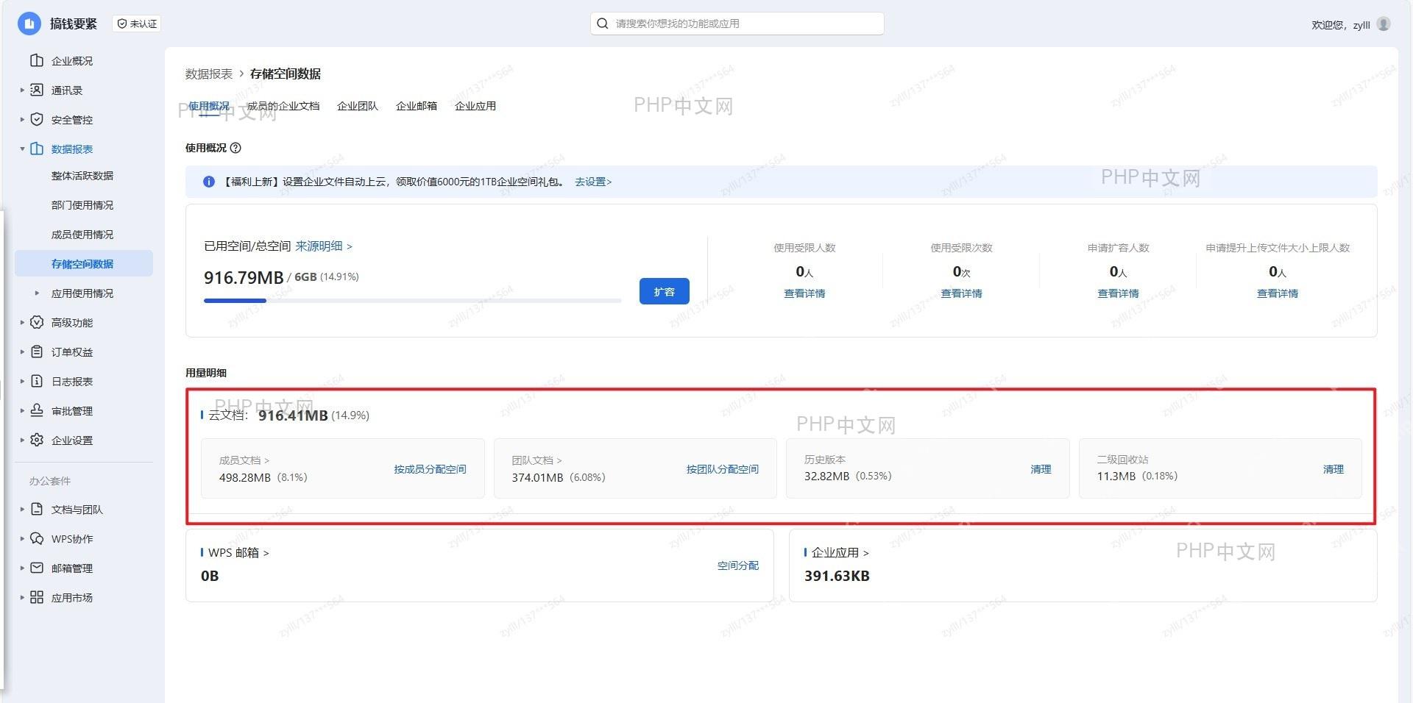Open 整体活跃数据 in the sidebar
1413x703 pixels.
click(82, 176)
